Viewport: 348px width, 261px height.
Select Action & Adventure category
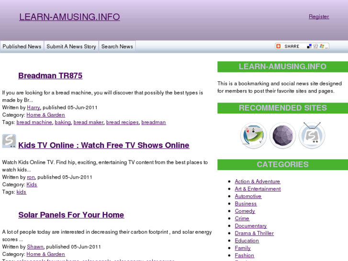[x=258, y=182]
